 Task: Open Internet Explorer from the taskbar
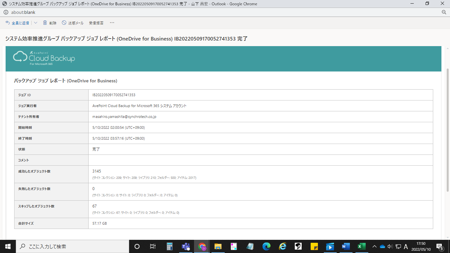pos(282,246)
